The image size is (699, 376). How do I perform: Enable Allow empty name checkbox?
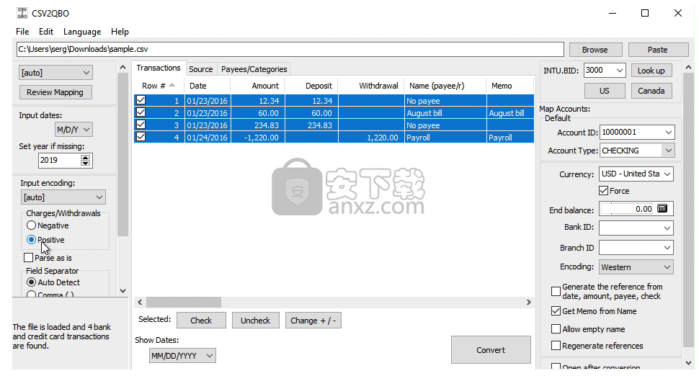pyautogui.click(x=556, y=328)
